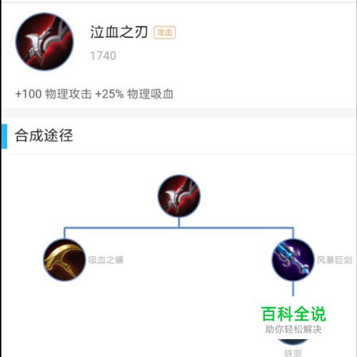Click the horizontal tree branch line
This screenshot has width=357, height=357.
(179, 228)
